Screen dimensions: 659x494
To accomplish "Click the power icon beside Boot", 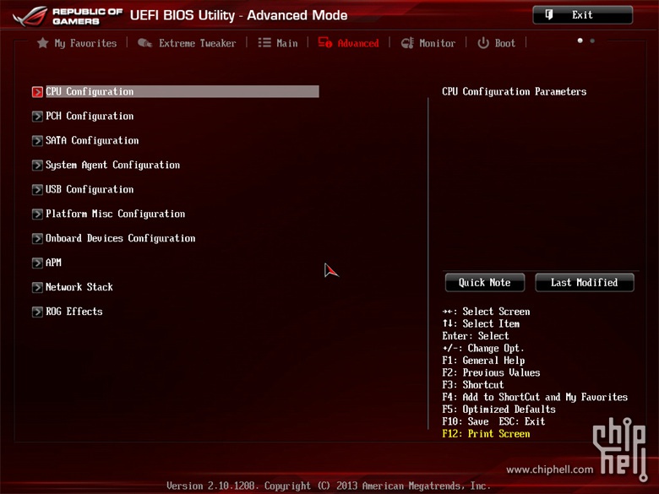I will (x=483, y=43).
